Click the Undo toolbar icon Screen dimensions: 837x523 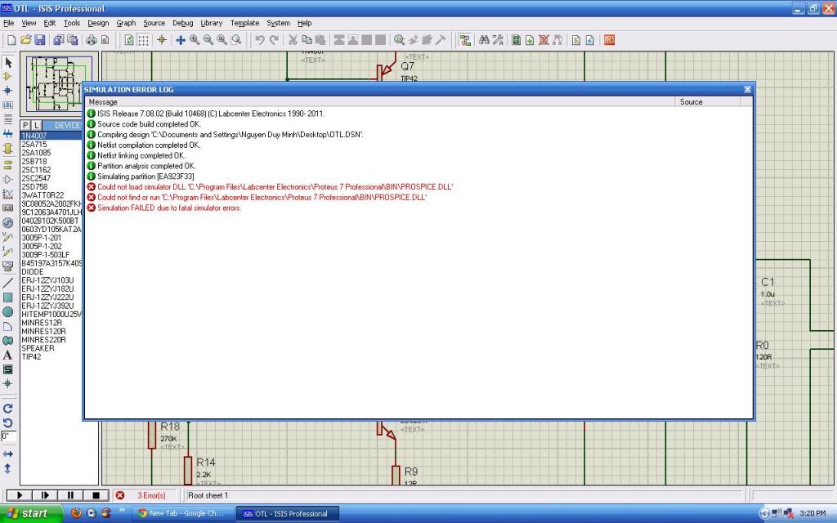(259, 40)
